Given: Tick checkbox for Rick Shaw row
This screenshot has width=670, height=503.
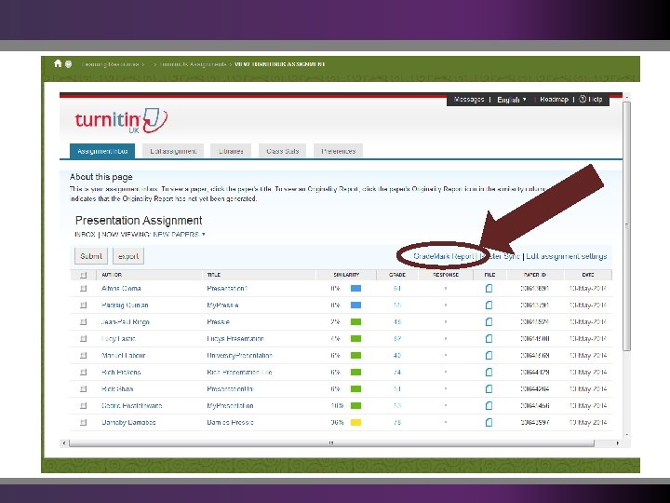Looking at the screenshot, I should (84, 388).
